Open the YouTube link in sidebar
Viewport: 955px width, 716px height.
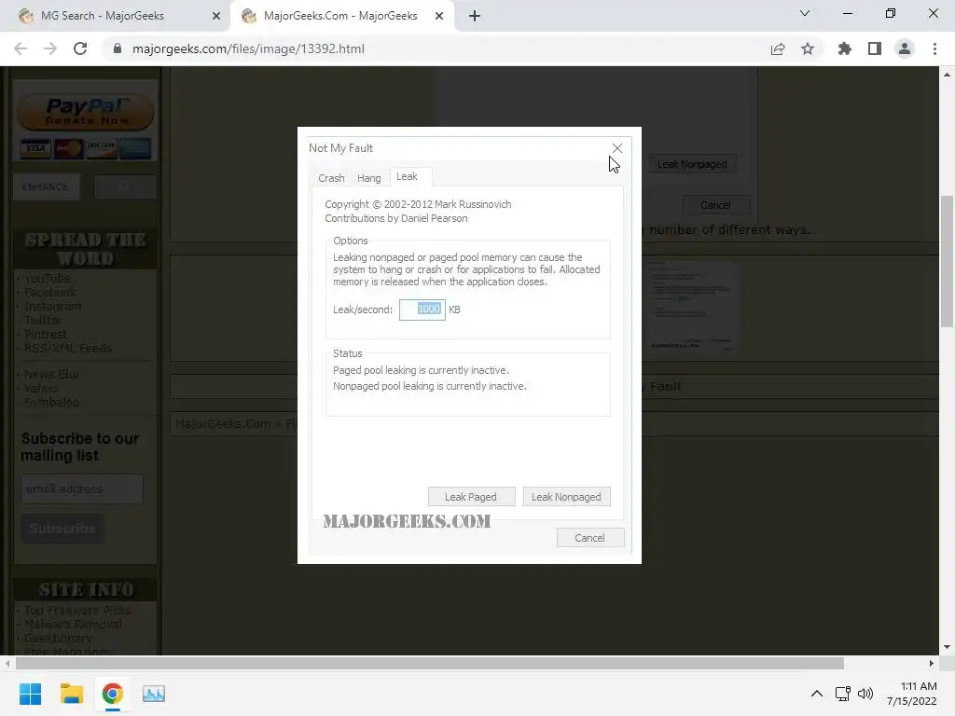click(x=48, y=278)
